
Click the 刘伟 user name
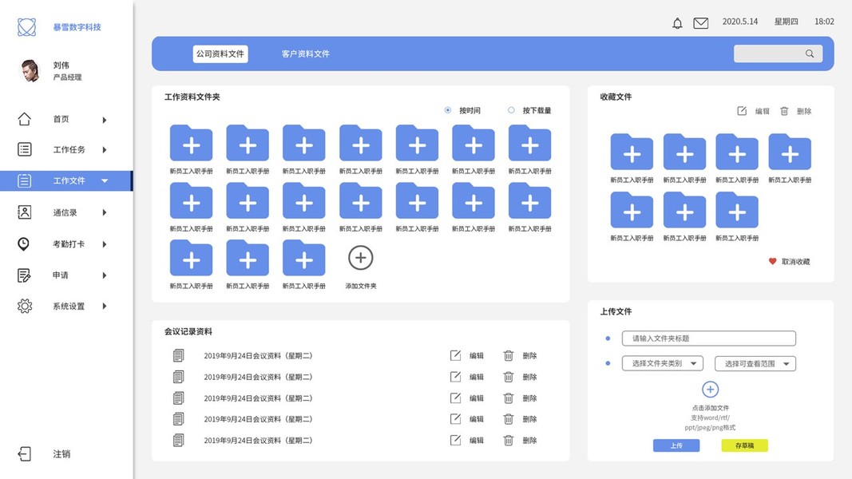pos(61,65)
